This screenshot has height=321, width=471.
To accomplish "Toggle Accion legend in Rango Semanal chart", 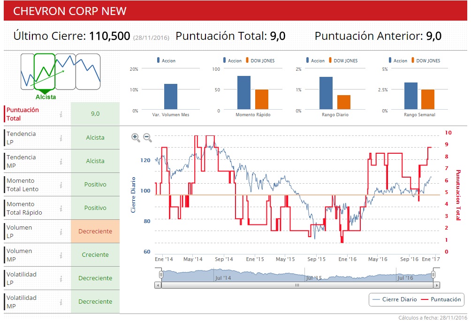I will [398, 60].
